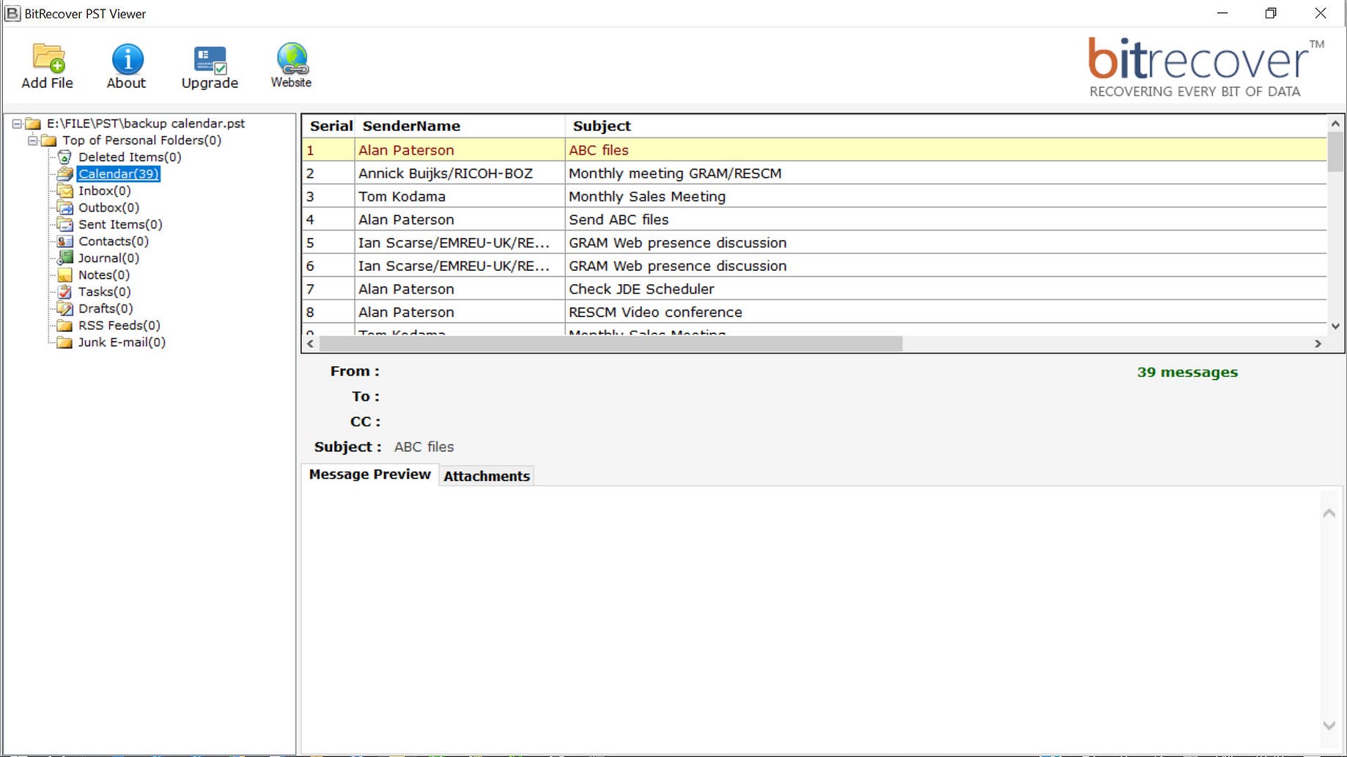Minimize the BitRecover PST Viewer window

[1222, 13]
